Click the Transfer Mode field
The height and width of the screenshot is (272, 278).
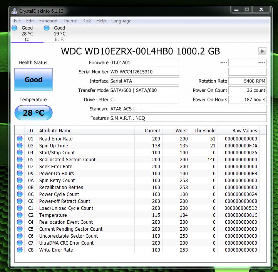tap(144, 90)
